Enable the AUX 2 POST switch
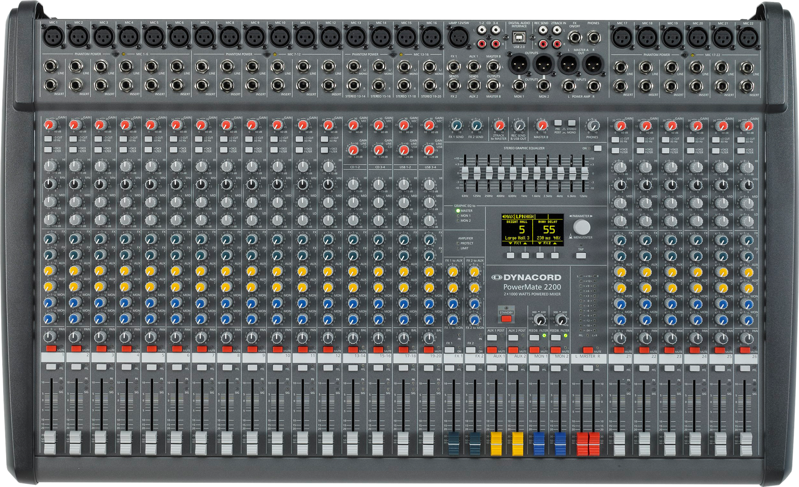 pos(513,337)
